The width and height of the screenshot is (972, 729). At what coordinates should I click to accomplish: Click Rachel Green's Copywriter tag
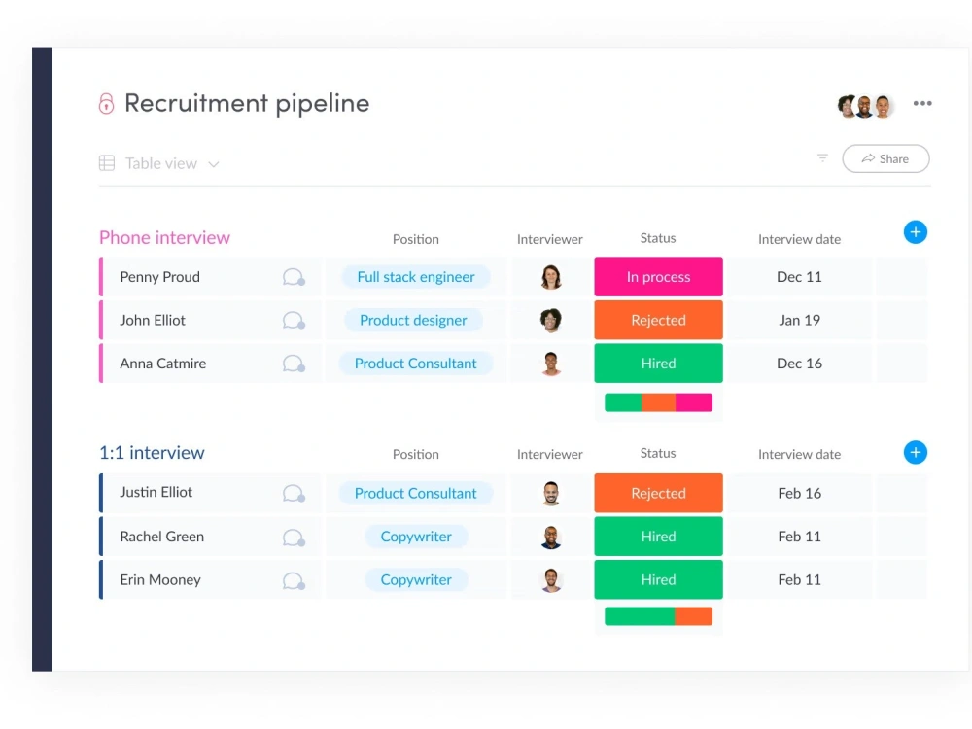[x=416, y=537]
